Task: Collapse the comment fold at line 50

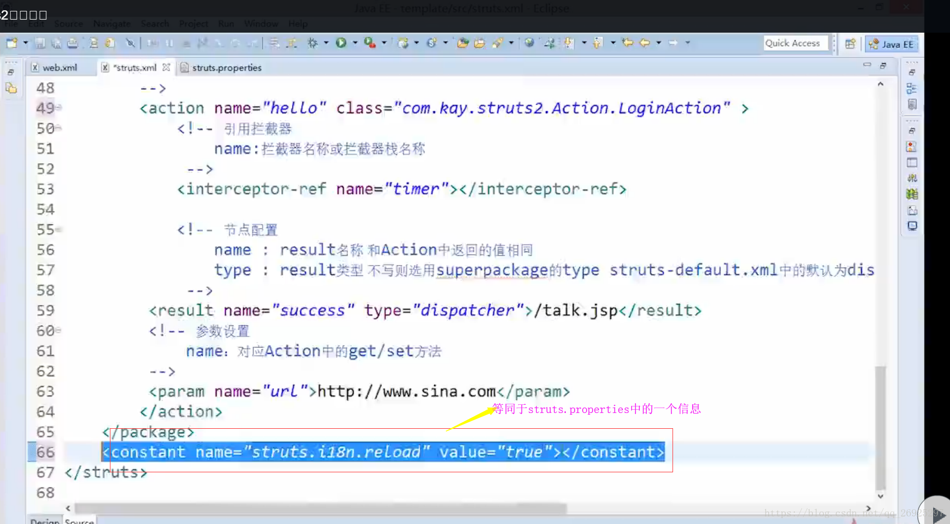Action: tap(59, 128)
